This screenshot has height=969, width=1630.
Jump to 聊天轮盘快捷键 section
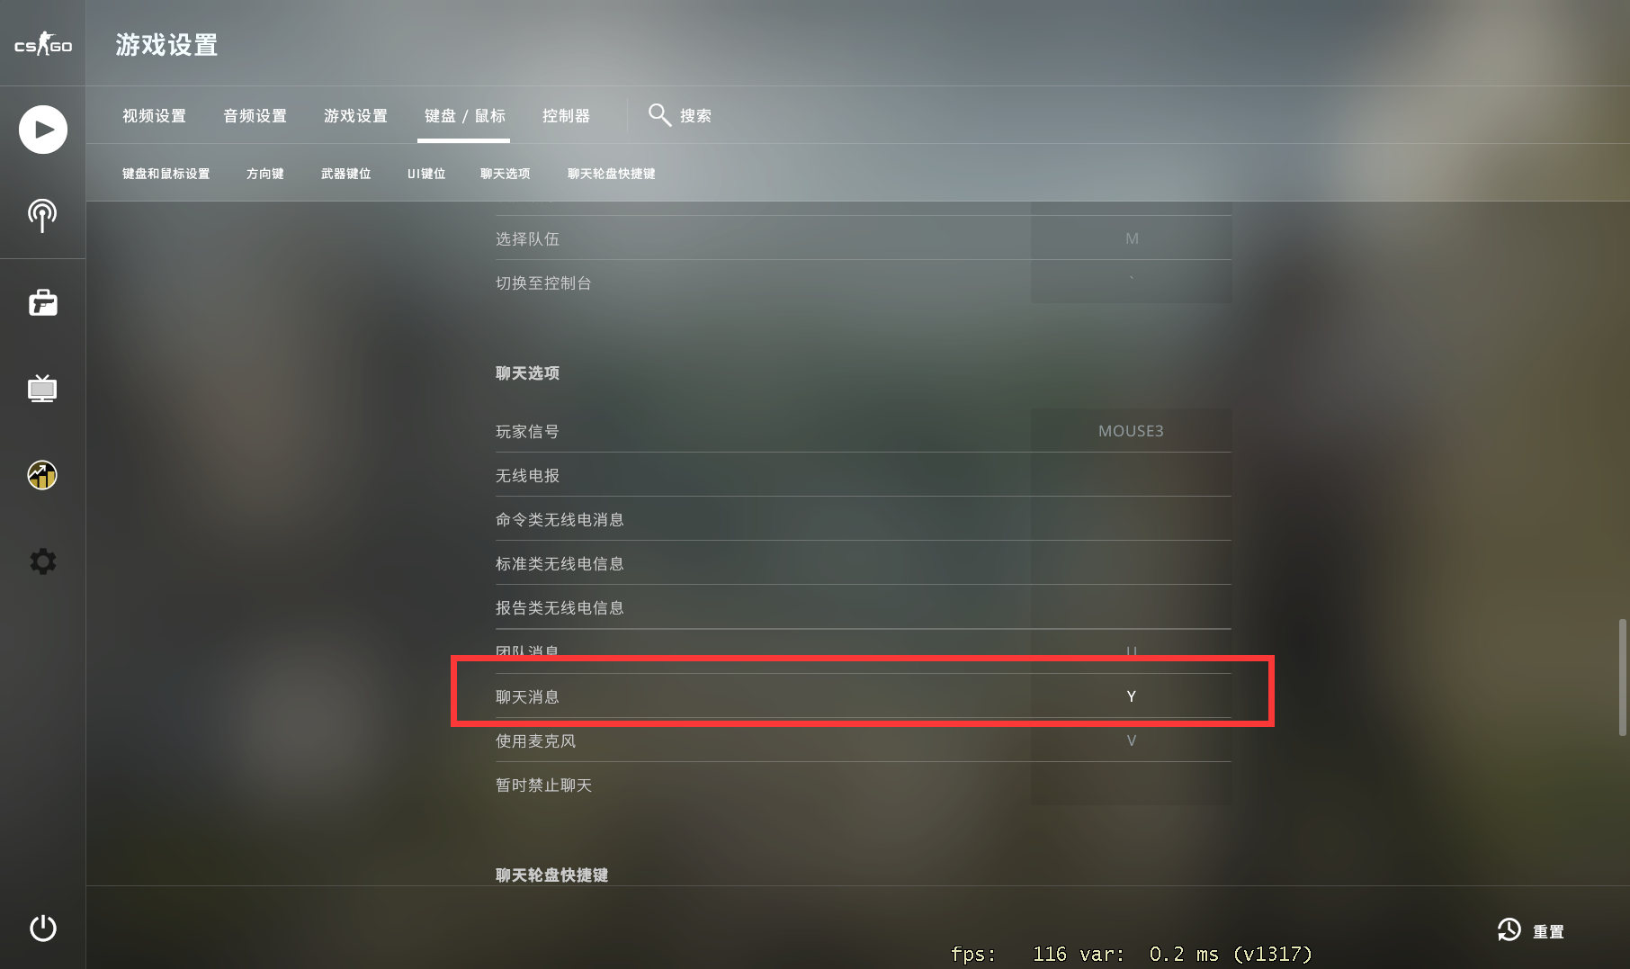tap(611, 174)
